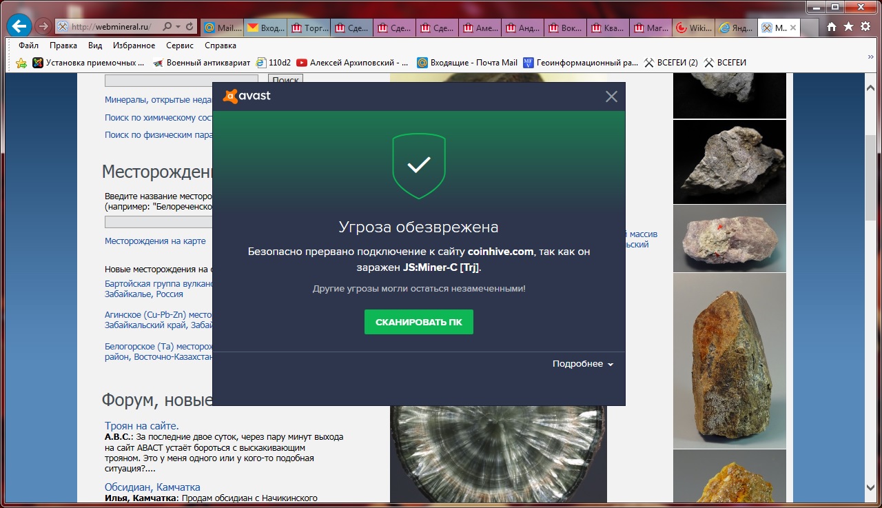
Task: Open the last ВСЕГЕИ bookmark
Action: point(725,63)
